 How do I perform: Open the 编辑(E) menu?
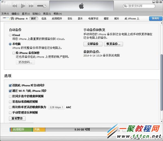point(15,14)
